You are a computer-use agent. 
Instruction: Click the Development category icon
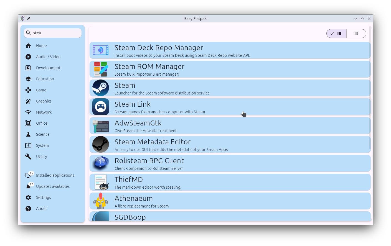28,68
